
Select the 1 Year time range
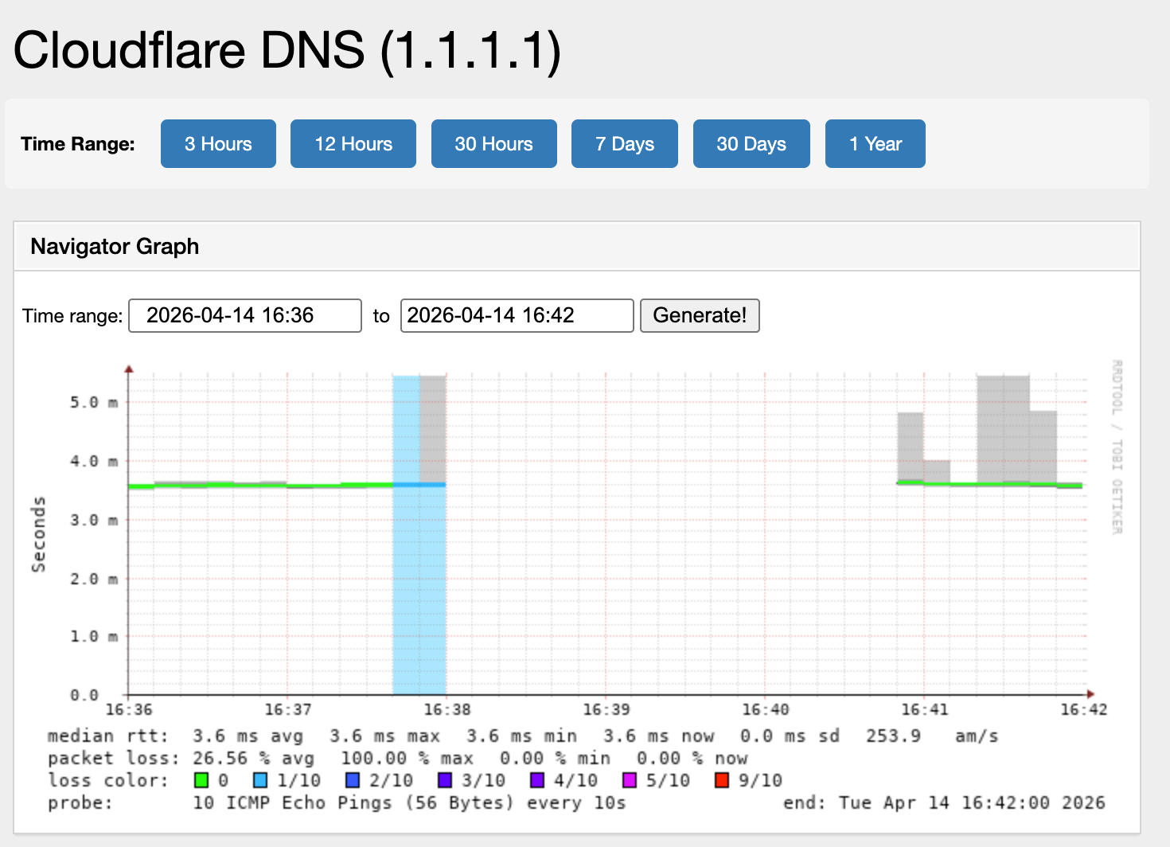tap(875, 143)
